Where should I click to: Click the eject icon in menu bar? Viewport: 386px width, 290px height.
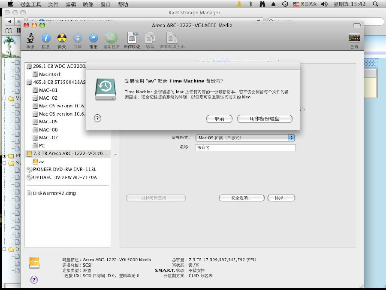point(274,4)
